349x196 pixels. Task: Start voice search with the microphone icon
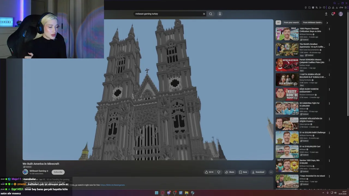[x=220, y=14]
